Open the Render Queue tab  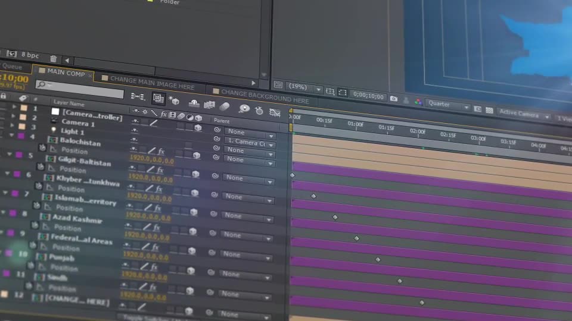(12, 67)
